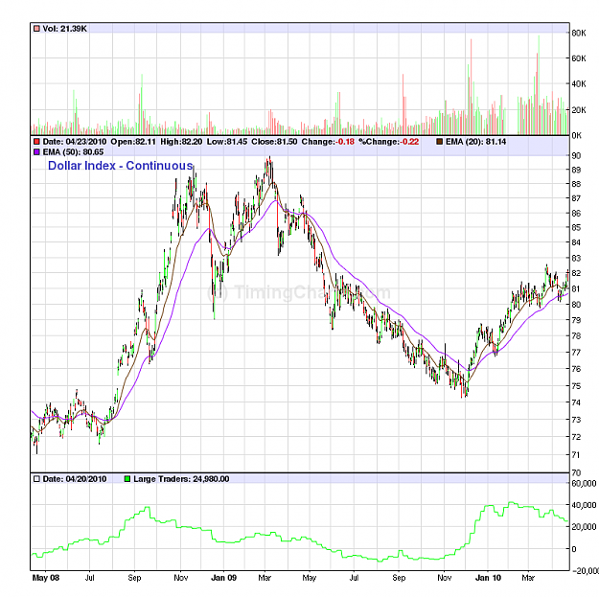599x597 pixels.
Task: Click the 'High:82.20' value
Action: tap(181, 142)
